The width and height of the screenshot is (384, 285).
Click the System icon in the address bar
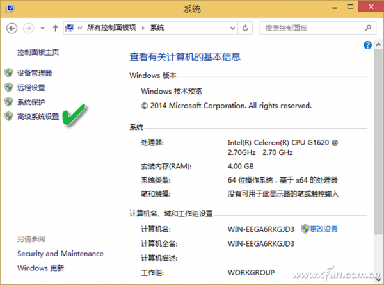coord(70,28)
